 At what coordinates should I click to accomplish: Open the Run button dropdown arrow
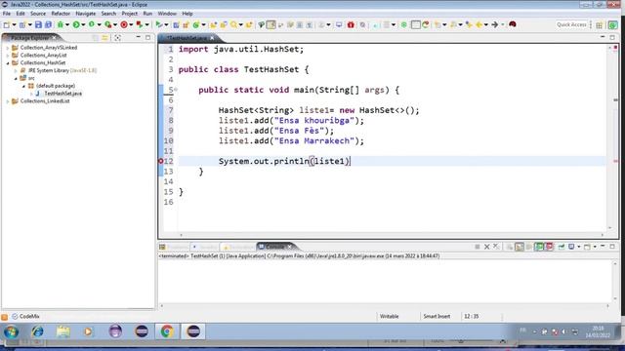(x=83, y=25)
